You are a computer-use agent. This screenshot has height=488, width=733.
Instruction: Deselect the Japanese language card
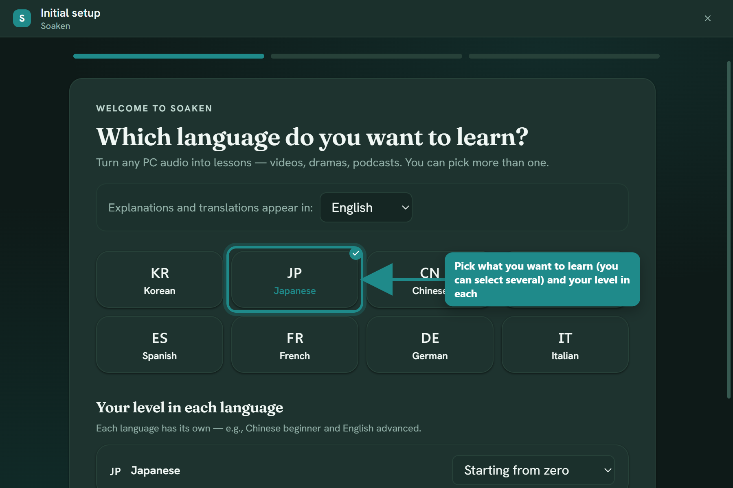point(295,279)
